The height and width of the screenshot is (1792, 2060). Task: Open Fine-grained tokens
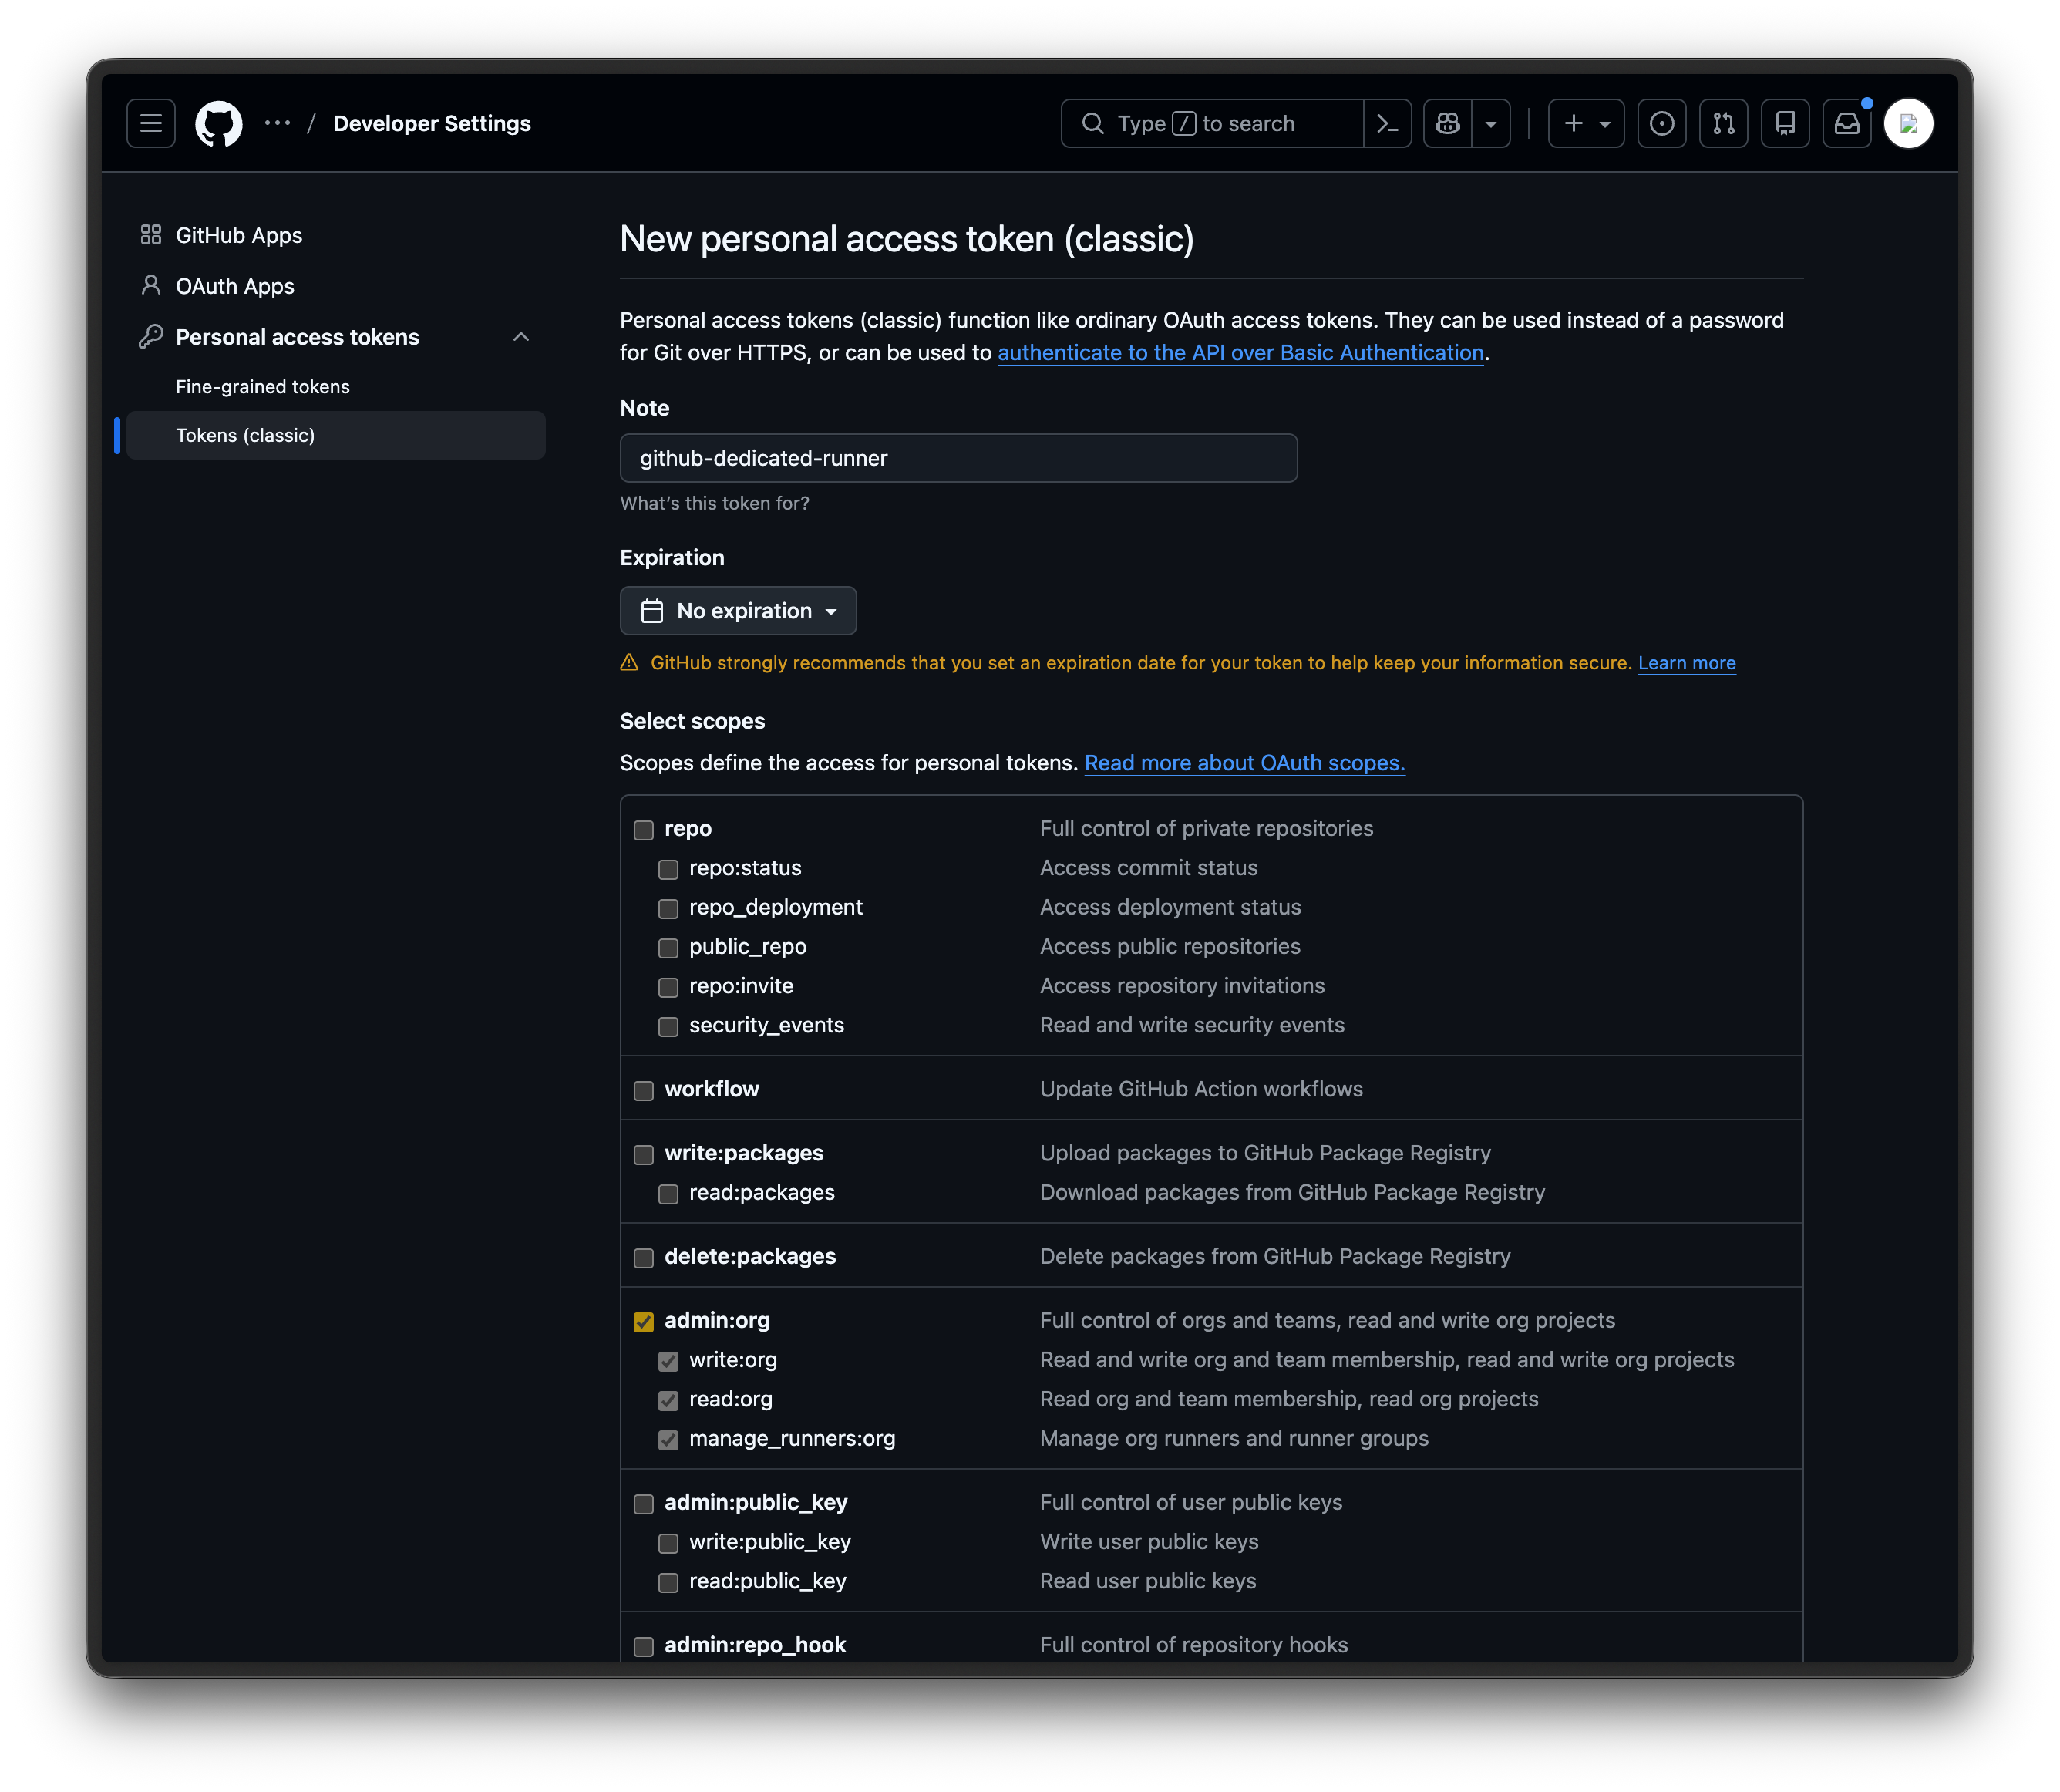(263, 386)
